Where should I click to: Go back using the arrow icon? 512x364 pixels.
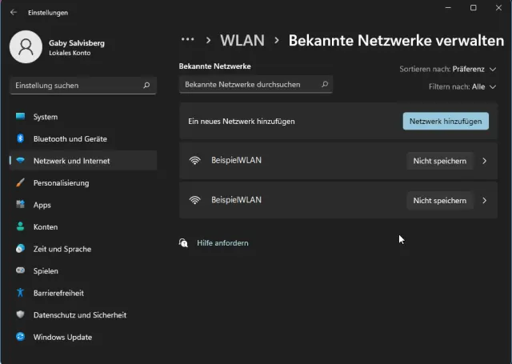click(x=14, y=13)
